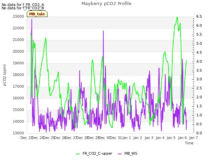This screenshot has height=160, width=214.
Task: Click the purple spike at Dec 23 start
Action: click(x=32, y=19)
